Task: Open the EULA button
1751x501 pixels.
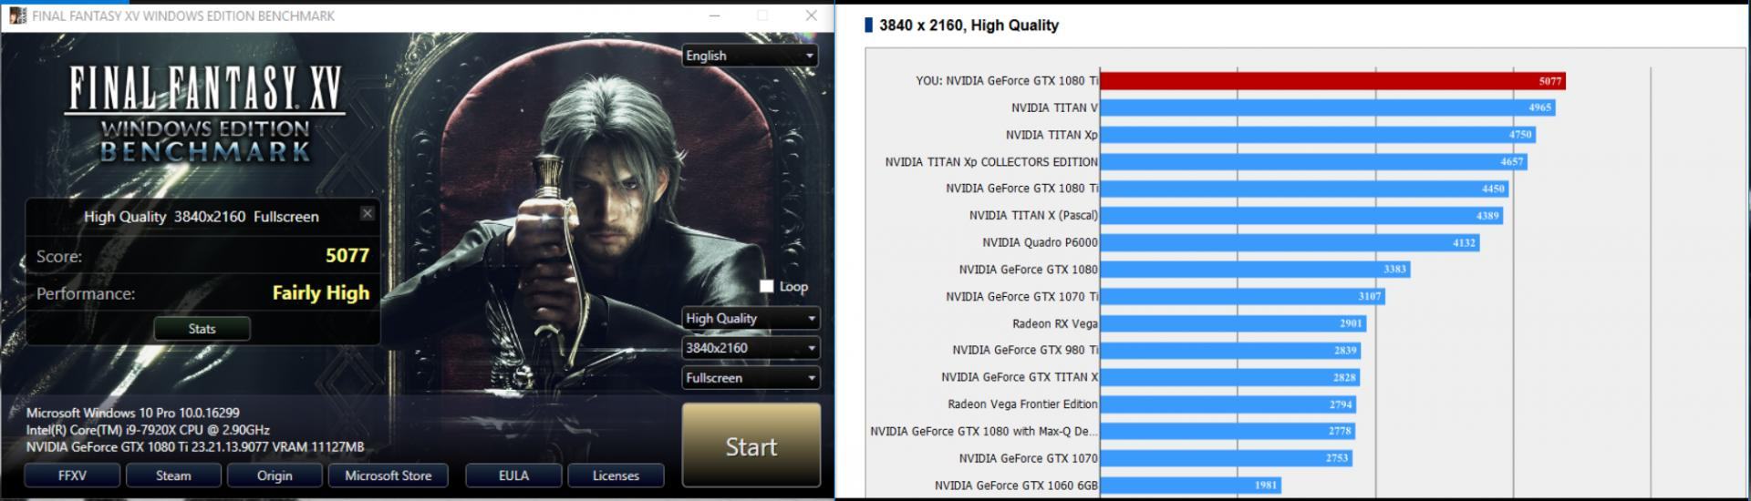Action: click(x=513, y=475)
